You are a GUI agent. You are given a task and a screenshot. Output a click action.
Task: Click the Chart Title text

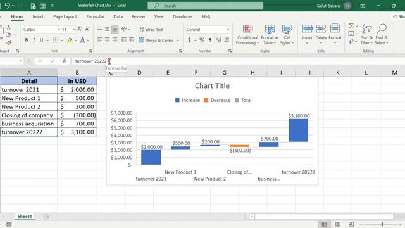[212, 86]
